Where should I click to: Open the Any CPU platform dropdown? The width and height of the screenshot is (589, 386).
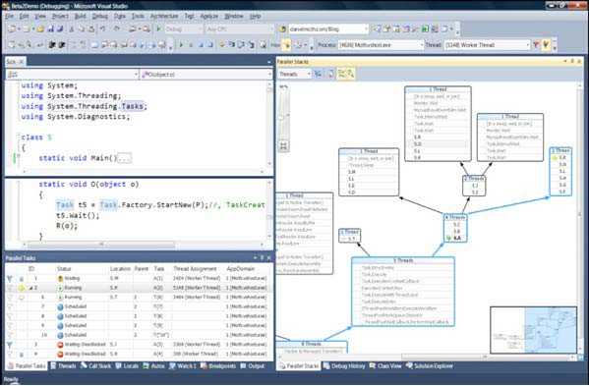pos(239,28)
